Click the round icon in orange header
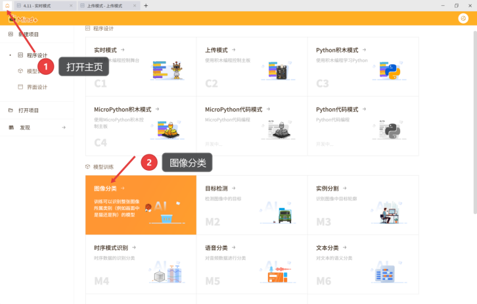The width and height of the screenshot is (477, 304). pyautogui.click(x=463, y=18)
